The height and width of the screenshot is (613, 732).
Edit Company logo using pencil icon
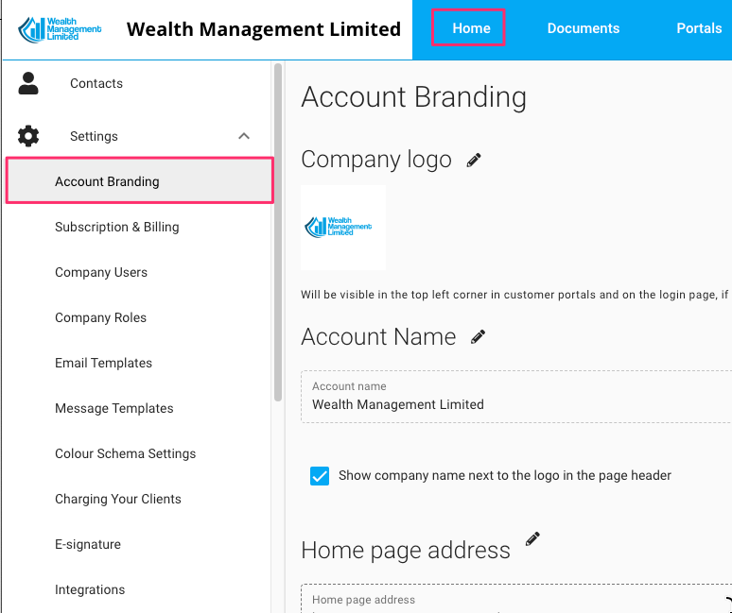click(474, 161)
